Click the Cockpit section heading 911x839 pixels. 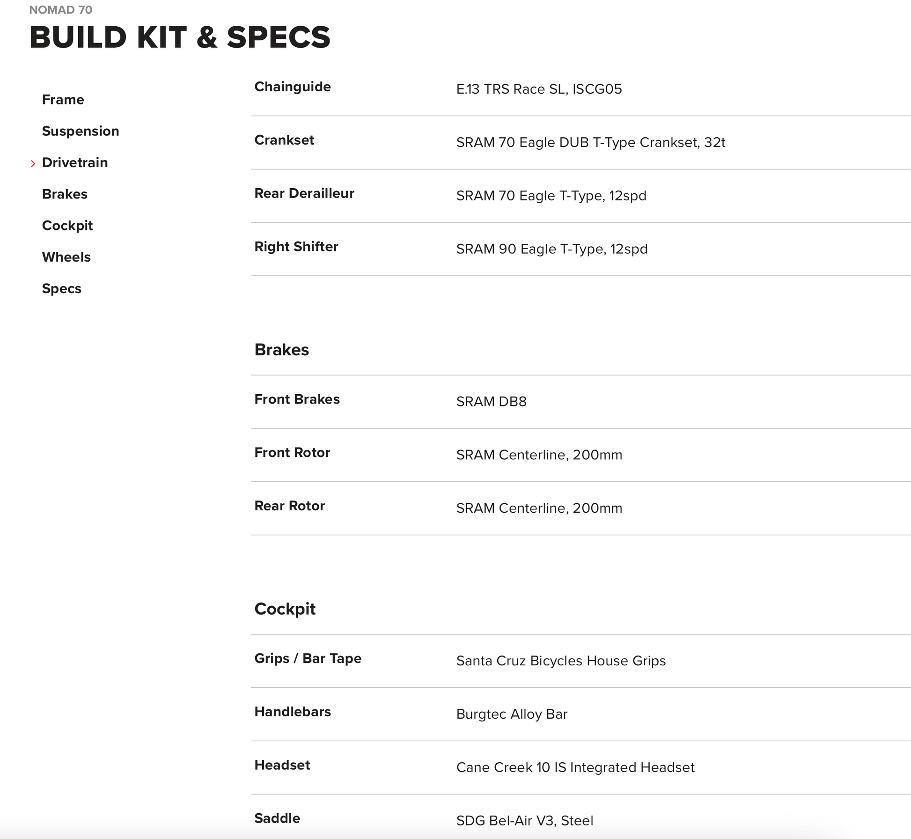point(285,609)
